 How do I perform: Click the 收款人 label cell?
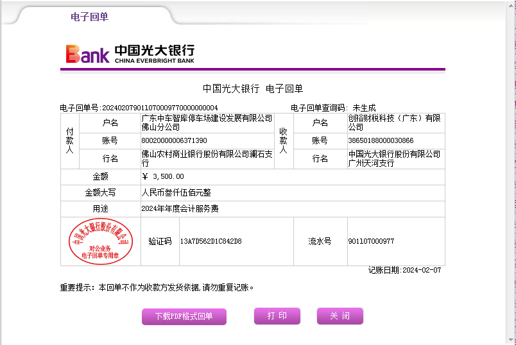coord(284,141)
